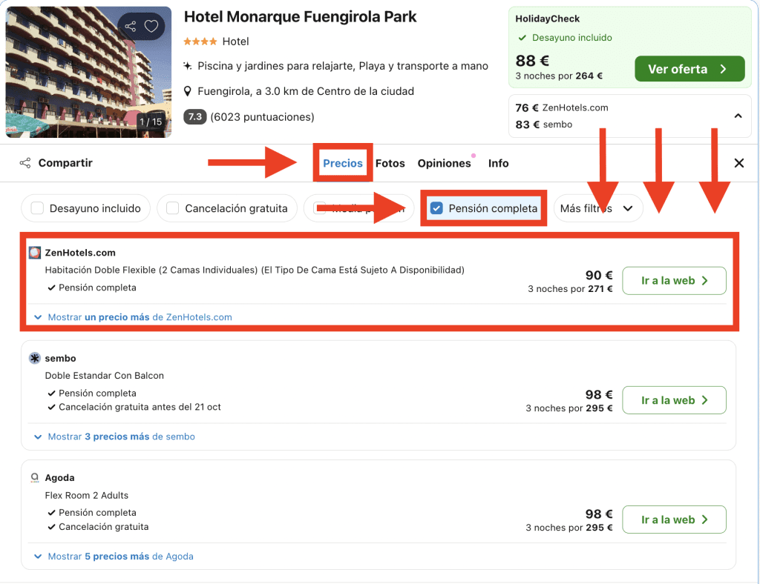The width and height of the screenshot is (760, 584).
Task: Click the green Ver oferta button
Action: (689, 69)
